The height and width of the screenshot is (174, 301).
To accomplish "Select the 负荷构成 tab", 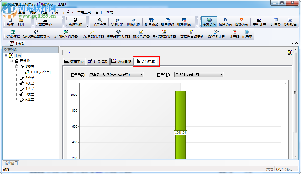I will (145, 62).
